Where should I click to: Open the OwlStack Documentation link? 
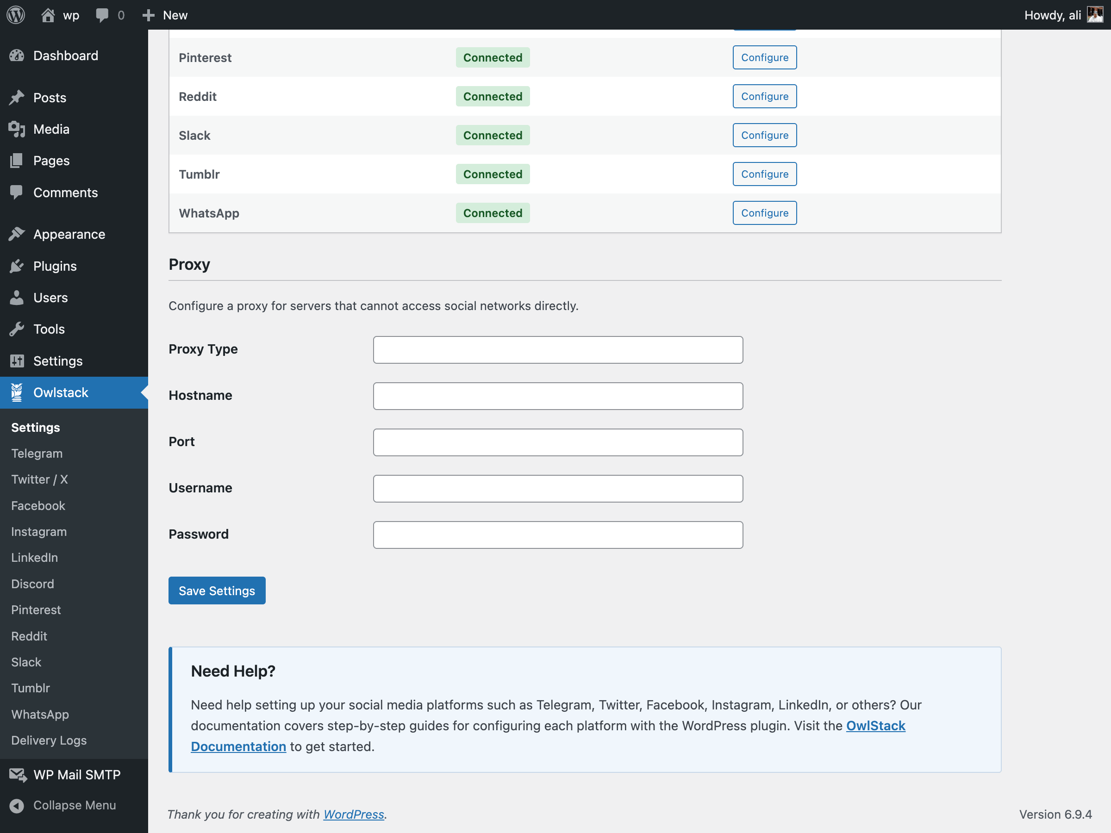tap(875, 726)
